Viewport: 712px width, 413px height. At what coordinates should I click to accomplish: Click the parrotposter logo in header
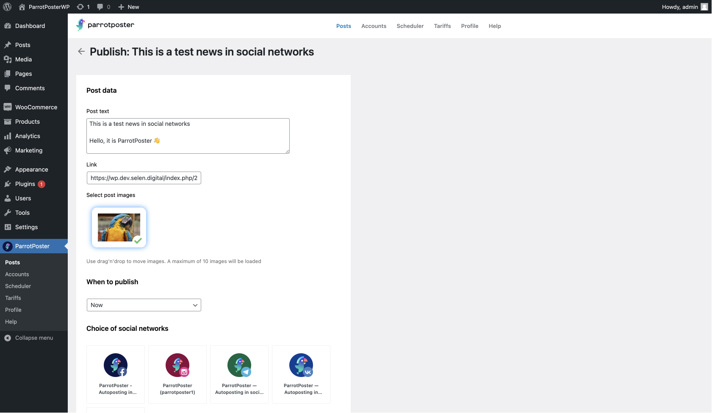pos(105,25)
